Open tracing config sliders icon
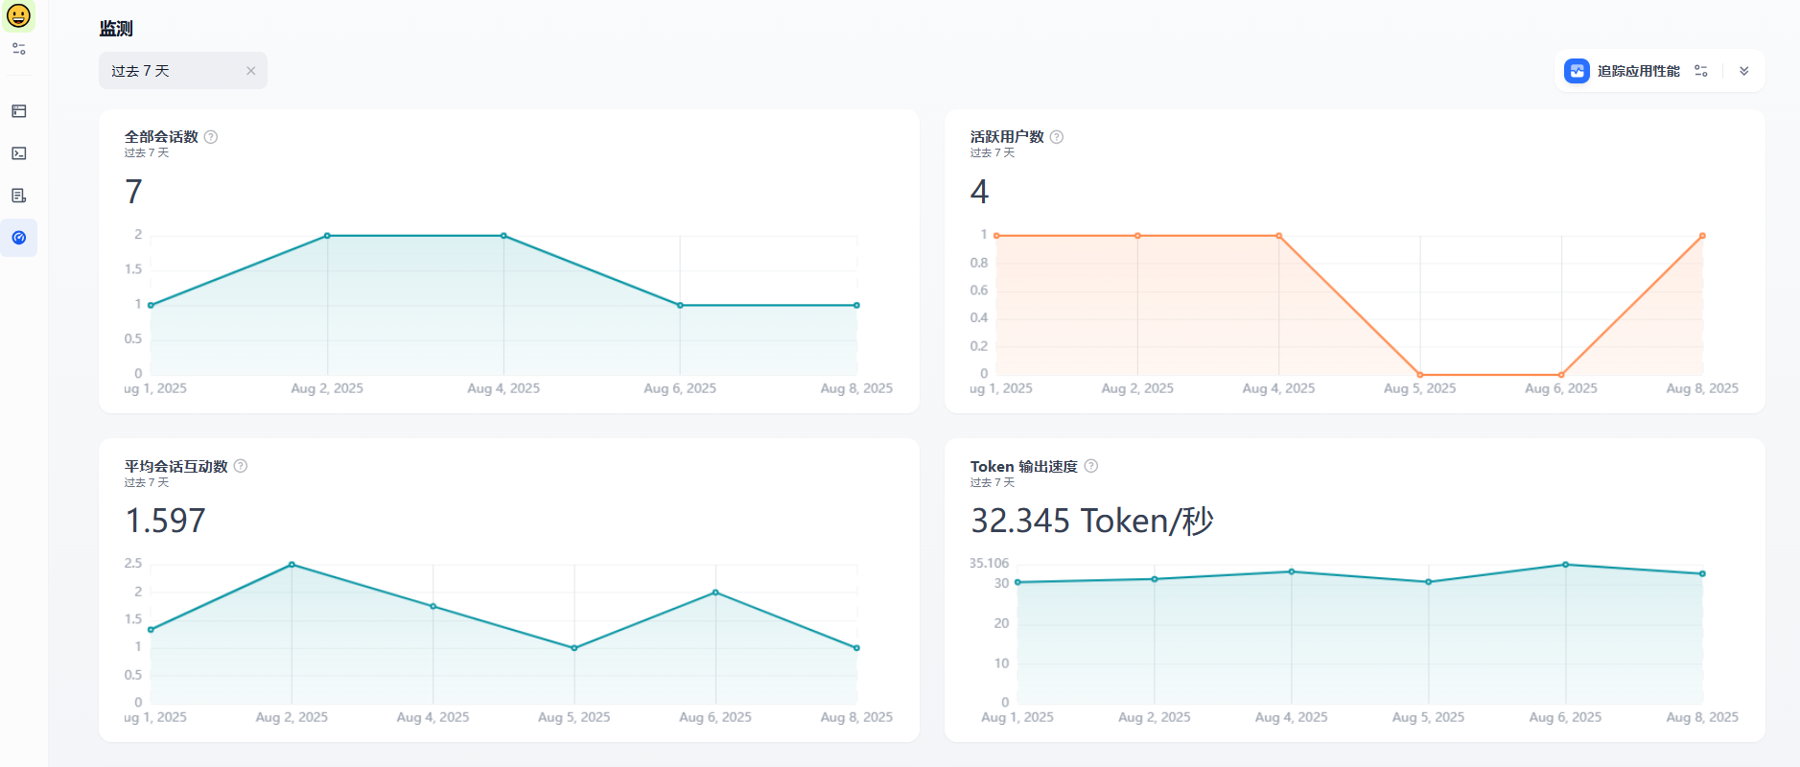 coord(1701,71)
